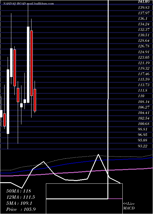Click the 96.95 price axis label
This screenshot has height=214, width=153.
[x=143, y=135]
